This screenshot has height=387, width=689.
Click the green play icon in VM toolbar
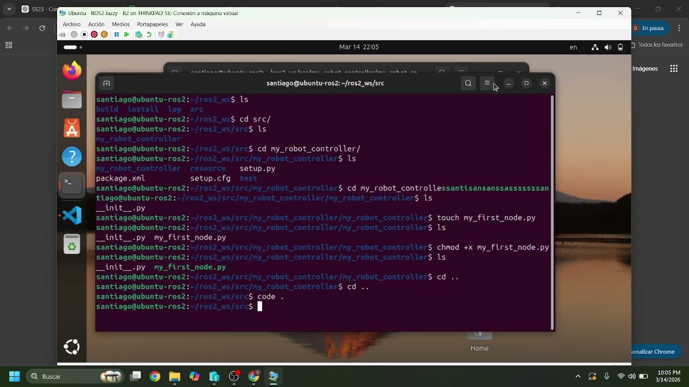[x=126, y=34]
